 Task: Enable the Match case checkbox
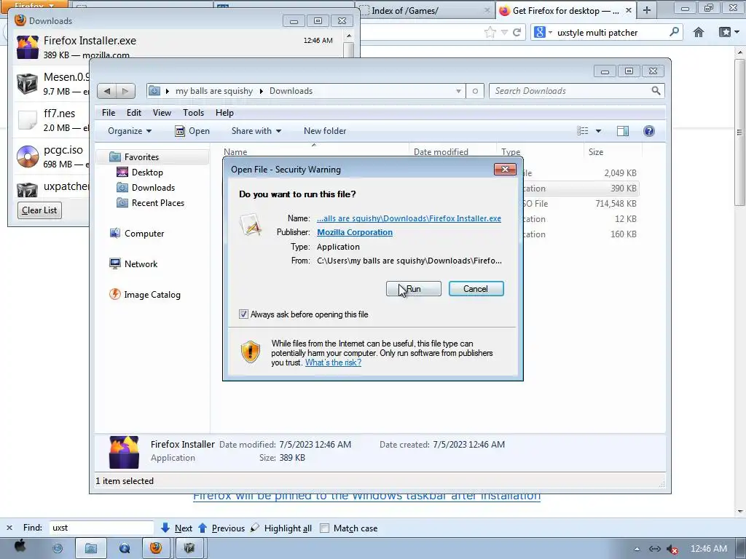pos(324,528)
